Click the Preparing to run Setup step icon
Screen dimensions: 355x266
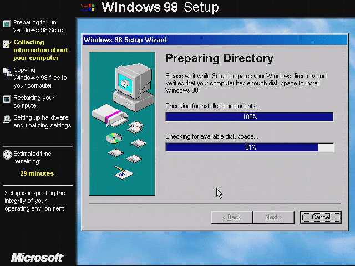(7, 23)
